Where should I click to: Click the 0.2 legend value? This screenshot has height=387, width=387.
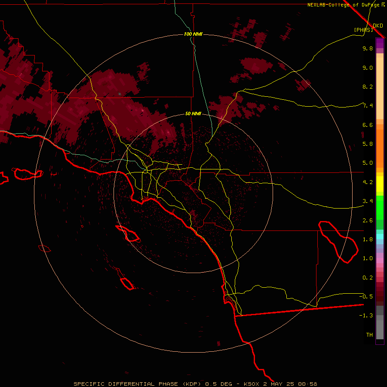[x=368, y=278]
